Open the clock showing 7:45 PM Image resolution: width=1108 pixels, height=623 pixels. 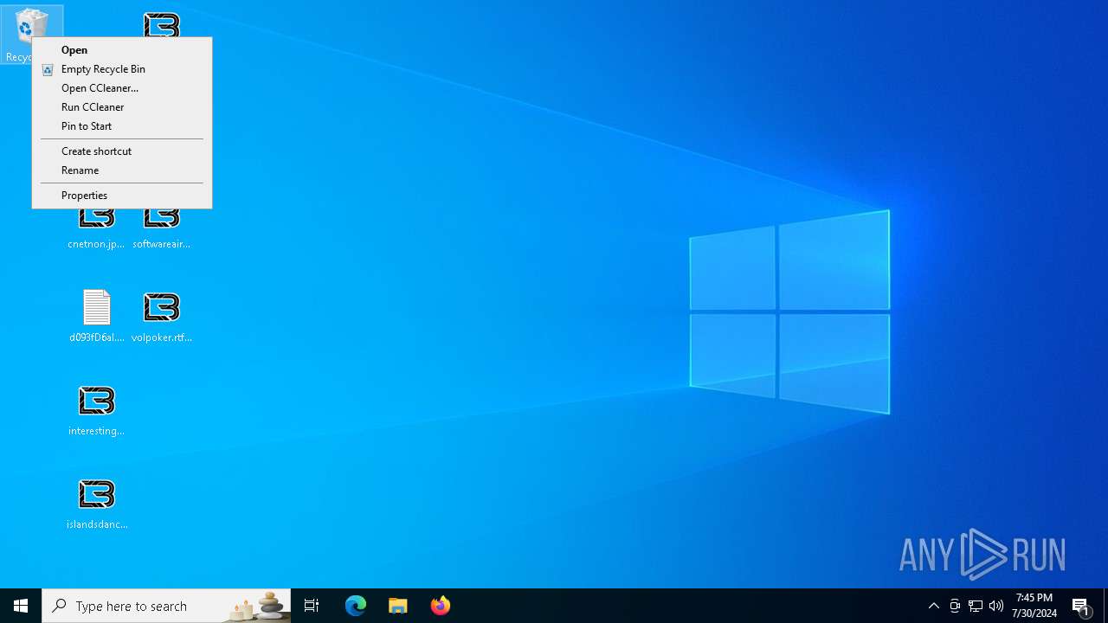pyautogui.click(x=1034, y=606)
